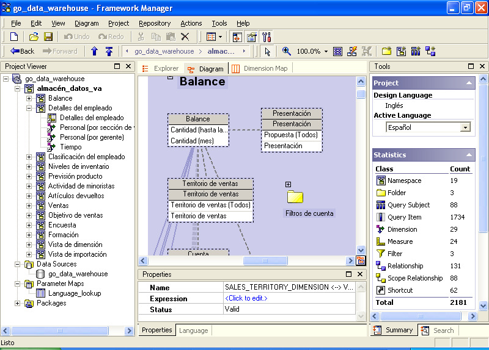Click the Up one level arrow
Image resolution: width=489 pixels, height=350 pixels.
tap(94, 51)
